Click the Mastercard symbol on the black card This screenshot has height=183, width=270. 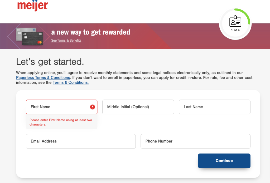(x=40, y=42)
